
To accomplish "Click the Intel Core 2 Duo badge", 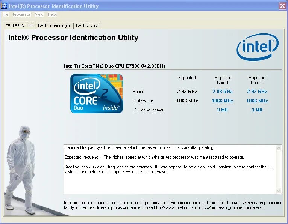I will (97, 93).
